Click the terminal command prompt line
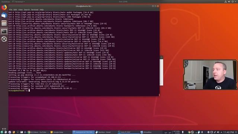Image resolution: width=238 pixels, height=134 pixels. tap(84, 90)
